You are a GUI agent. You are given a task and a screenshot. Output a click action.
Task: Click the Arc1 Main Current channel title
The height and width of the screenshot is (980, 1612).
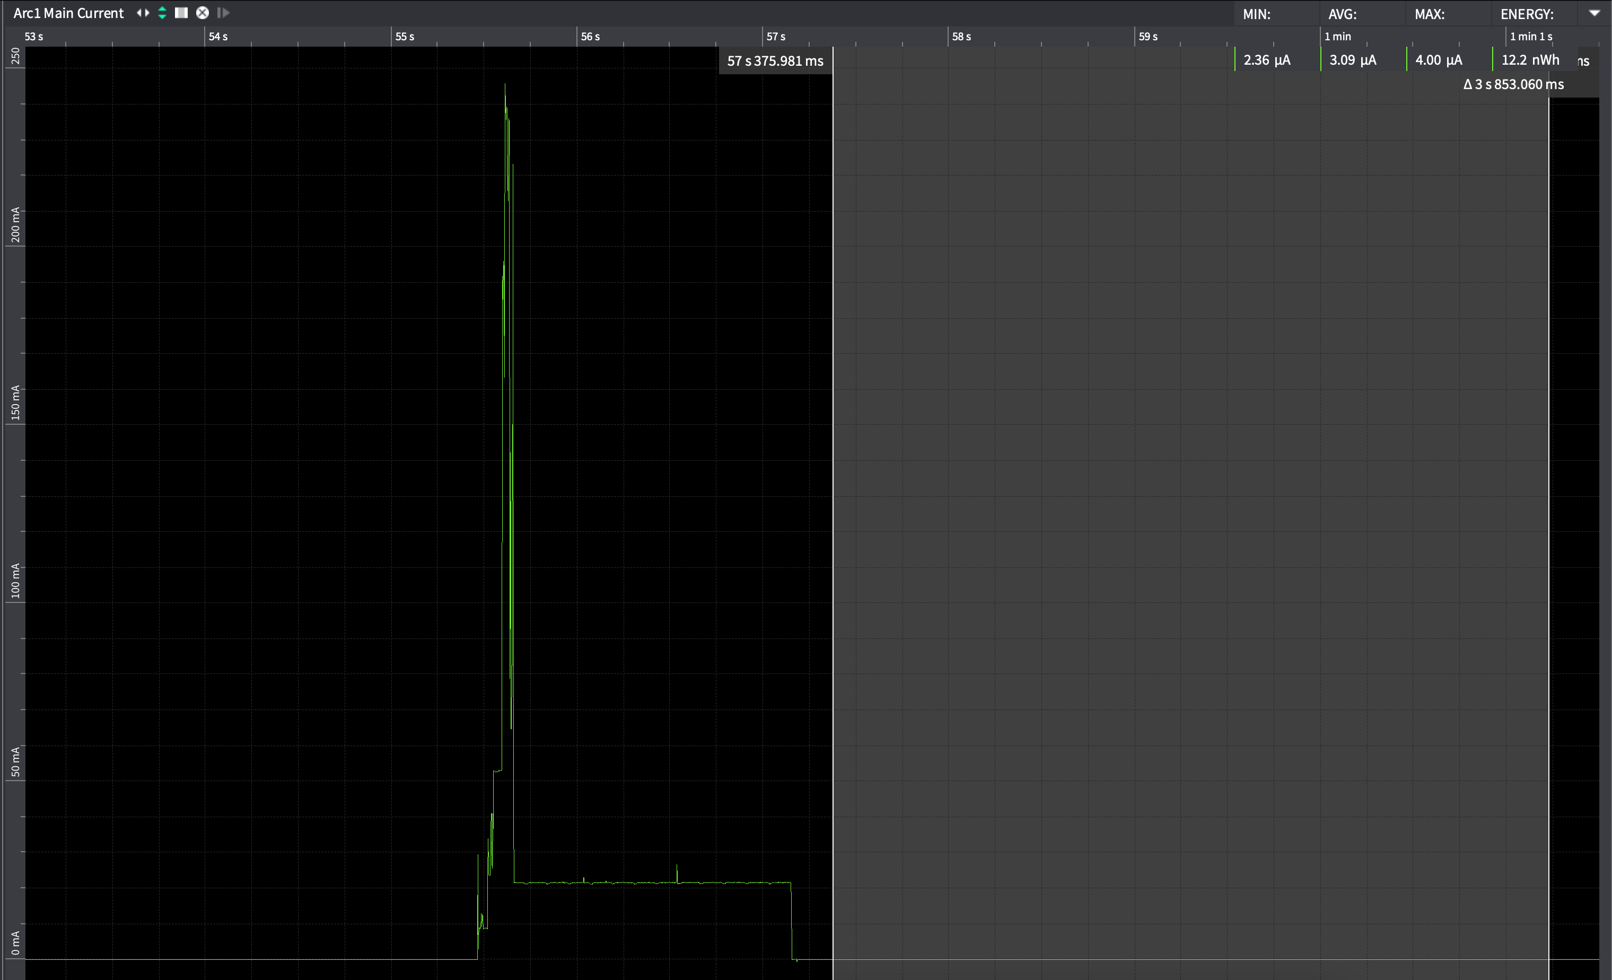(69, 13)
